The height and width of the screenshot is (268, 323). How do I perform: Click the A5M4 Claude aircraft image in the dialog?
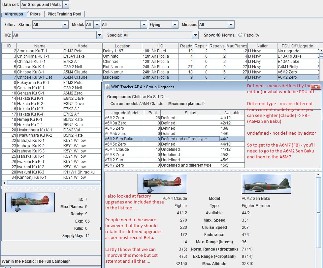tap(162, 184)
